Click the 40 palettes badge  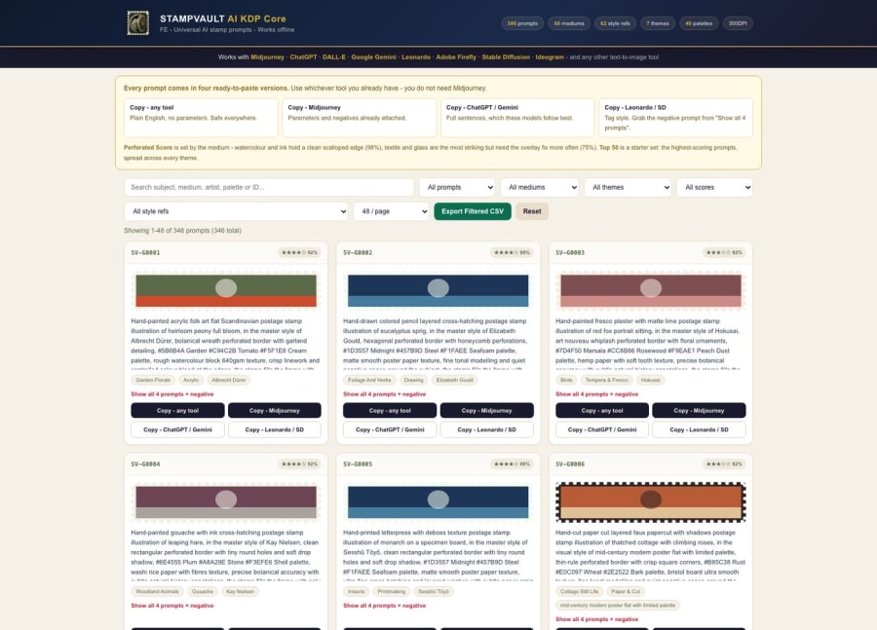point(699,23)
